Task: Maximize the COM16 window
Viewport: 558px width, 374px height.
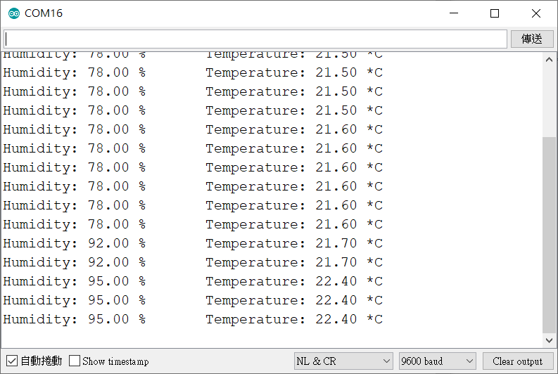Action: coord(495,13)
